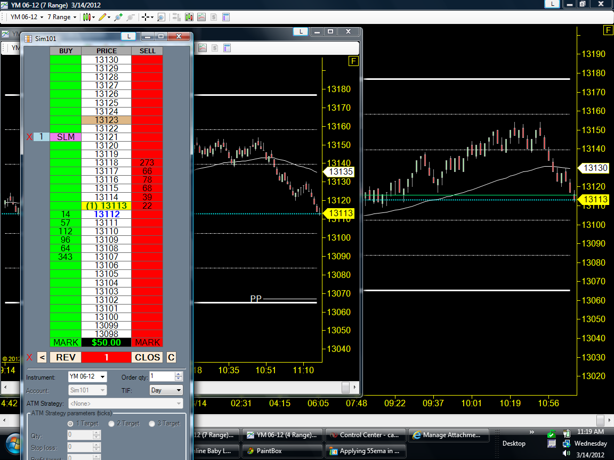Click the Order qty input field
Image resolution: width=614 pixels, height=460 pixels.
(161, 376)
